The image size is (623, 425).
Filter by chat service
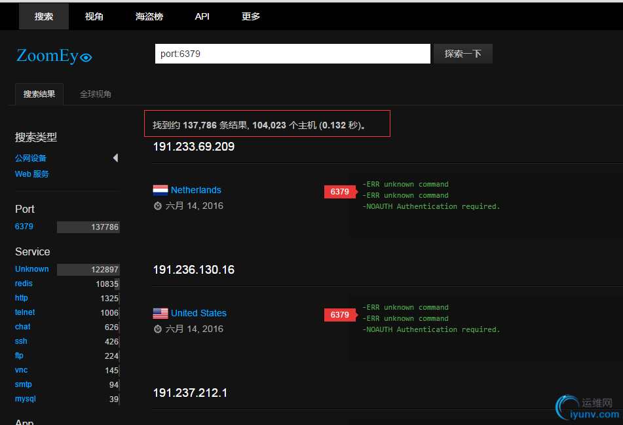(x=23, y=327)
